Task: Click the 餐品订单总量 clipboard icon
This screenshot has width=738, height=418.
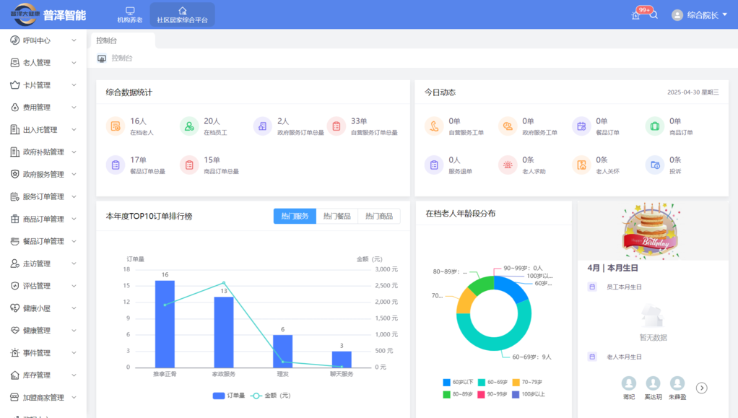Action: (116, 165)
